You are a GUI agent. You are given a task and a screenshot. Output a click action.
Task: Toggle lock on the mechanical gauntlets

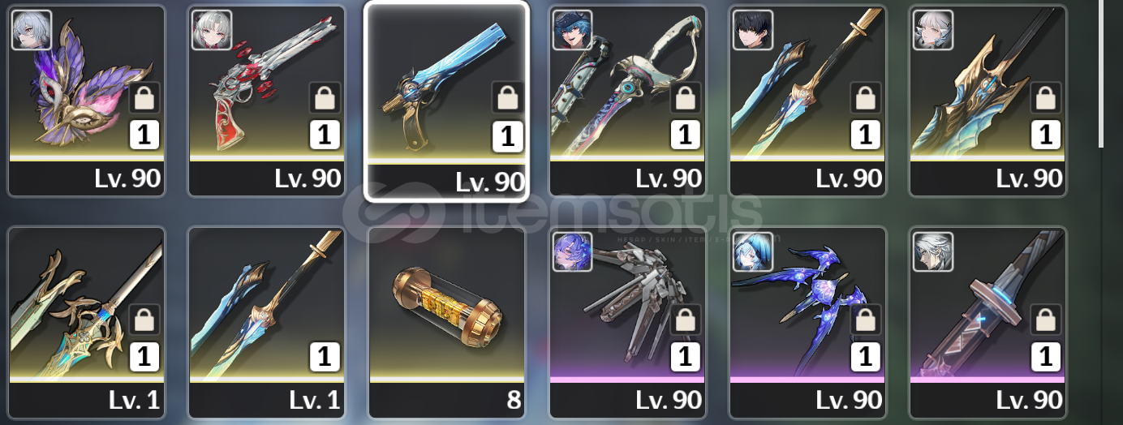(686, 320)
